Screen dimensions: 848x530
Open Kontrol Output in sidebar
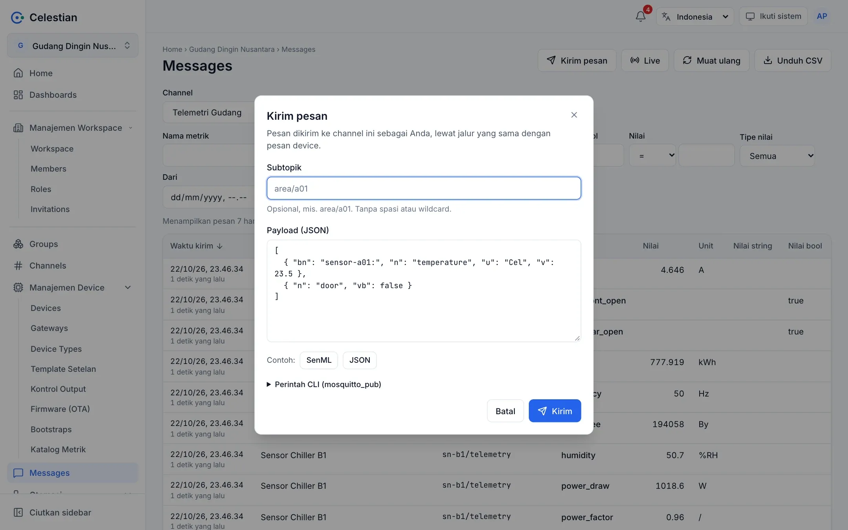click(58, 389)
